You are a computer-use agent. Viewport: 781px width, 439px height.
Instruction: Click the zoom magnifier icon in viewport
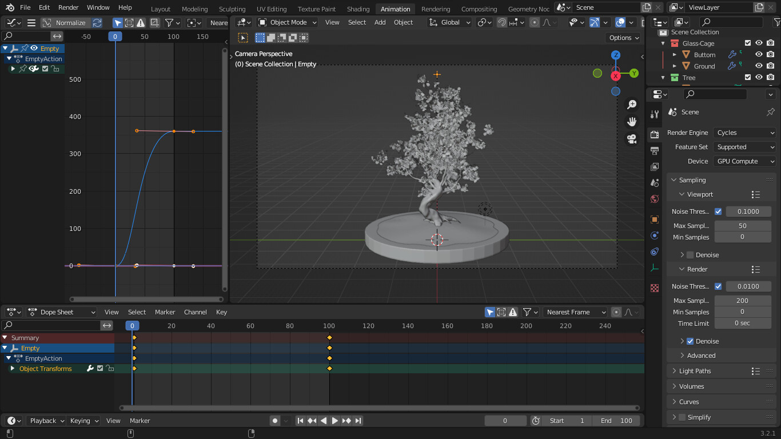click(632, 105)
